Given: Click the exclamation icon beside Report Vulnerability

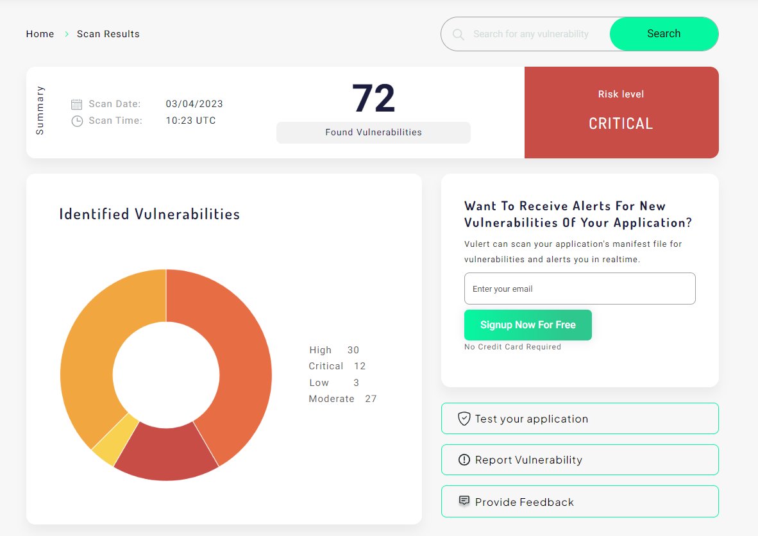Looking at the screenshot, I should [464, 460].
